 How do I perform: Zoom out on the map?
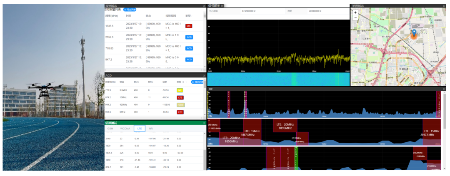coord(355,18)
